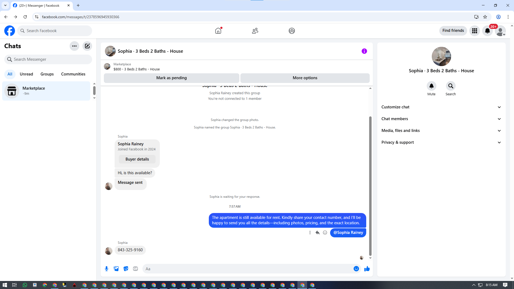Click the taskbar clock showing 8:15 AM

click(x=492, y=285)
